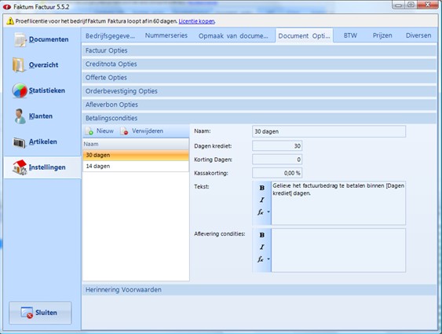Switch to the Opmaak van documenten tab
Screen dimensions: 442x334
pyautogui.click(x=233, y=36)
